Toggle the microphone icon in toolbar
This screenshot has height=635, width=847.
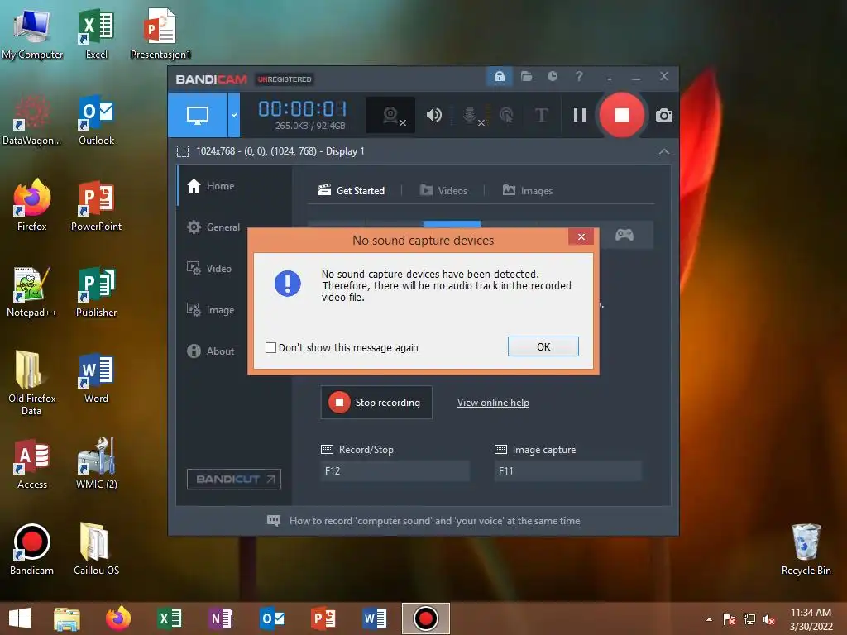471,115
